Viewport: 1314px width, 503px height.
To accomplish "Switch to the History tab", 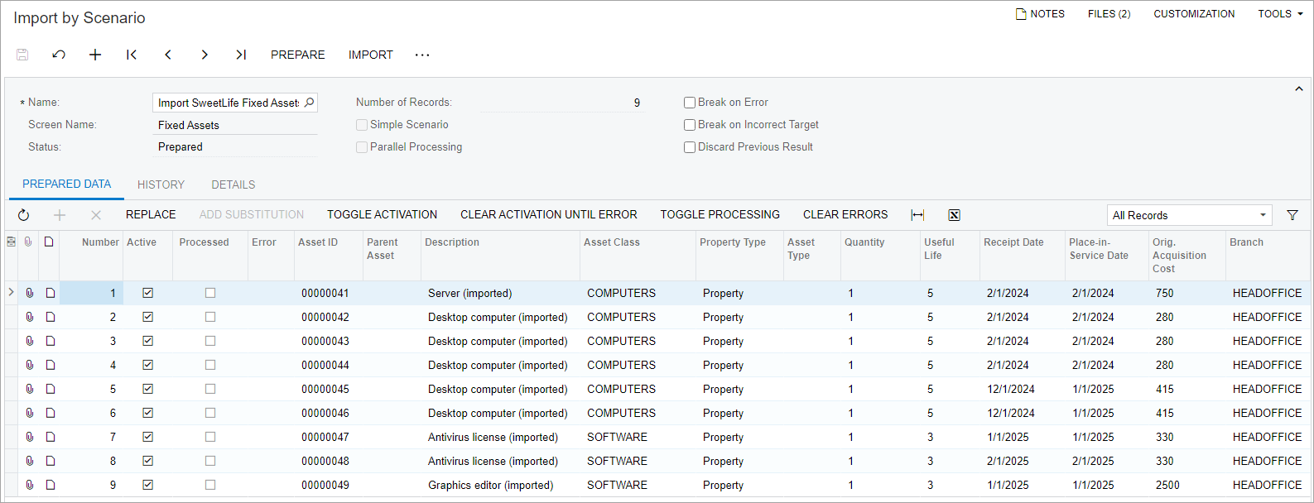I will 161,184.
